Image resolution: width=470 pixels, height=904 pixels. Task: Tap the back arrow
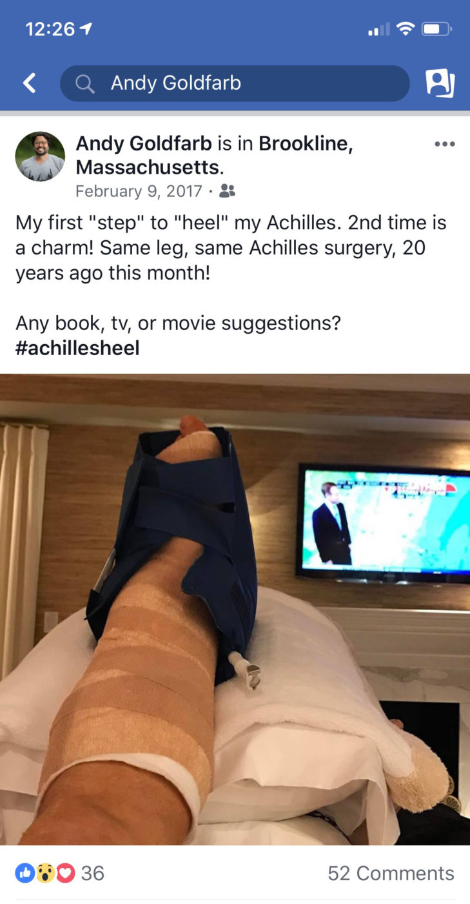coord(29,83)
